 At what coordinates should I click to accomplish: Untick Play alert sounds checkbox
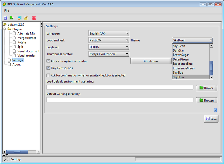click(48, 68)
